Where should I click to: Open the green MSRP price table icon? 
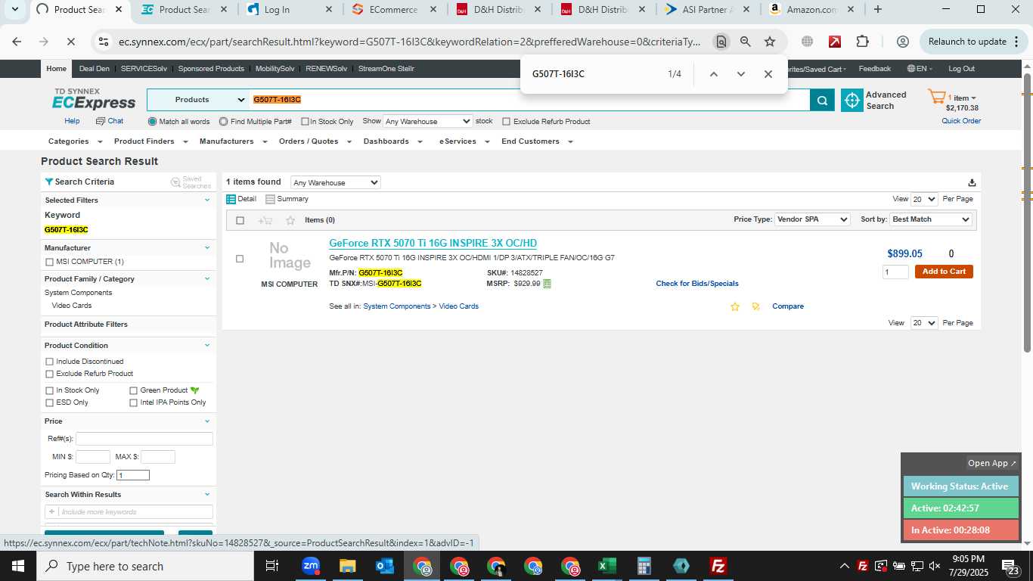[547, 284]
